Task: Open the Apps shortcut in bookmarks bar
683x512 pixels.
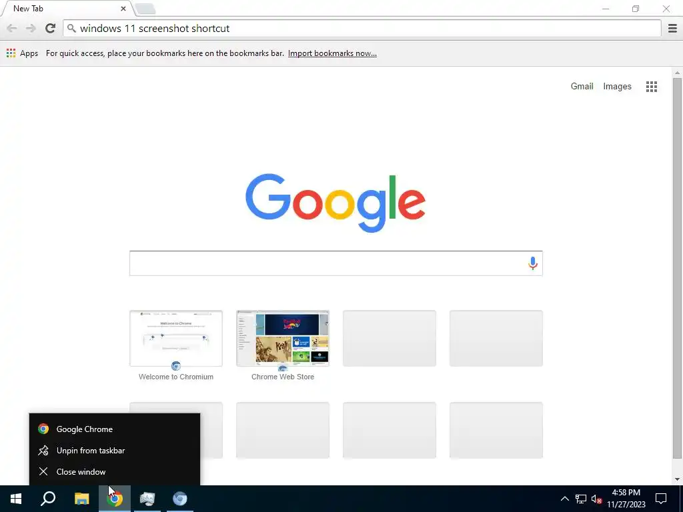Action: 22,53
